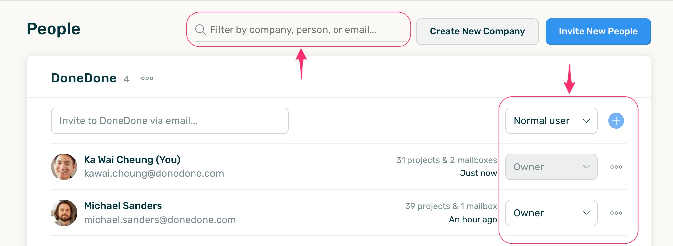The width and height of the screenshot is (673, 246).
Task: Open more options for Ka Wai Cheung
Action: (x=616, y=167)
